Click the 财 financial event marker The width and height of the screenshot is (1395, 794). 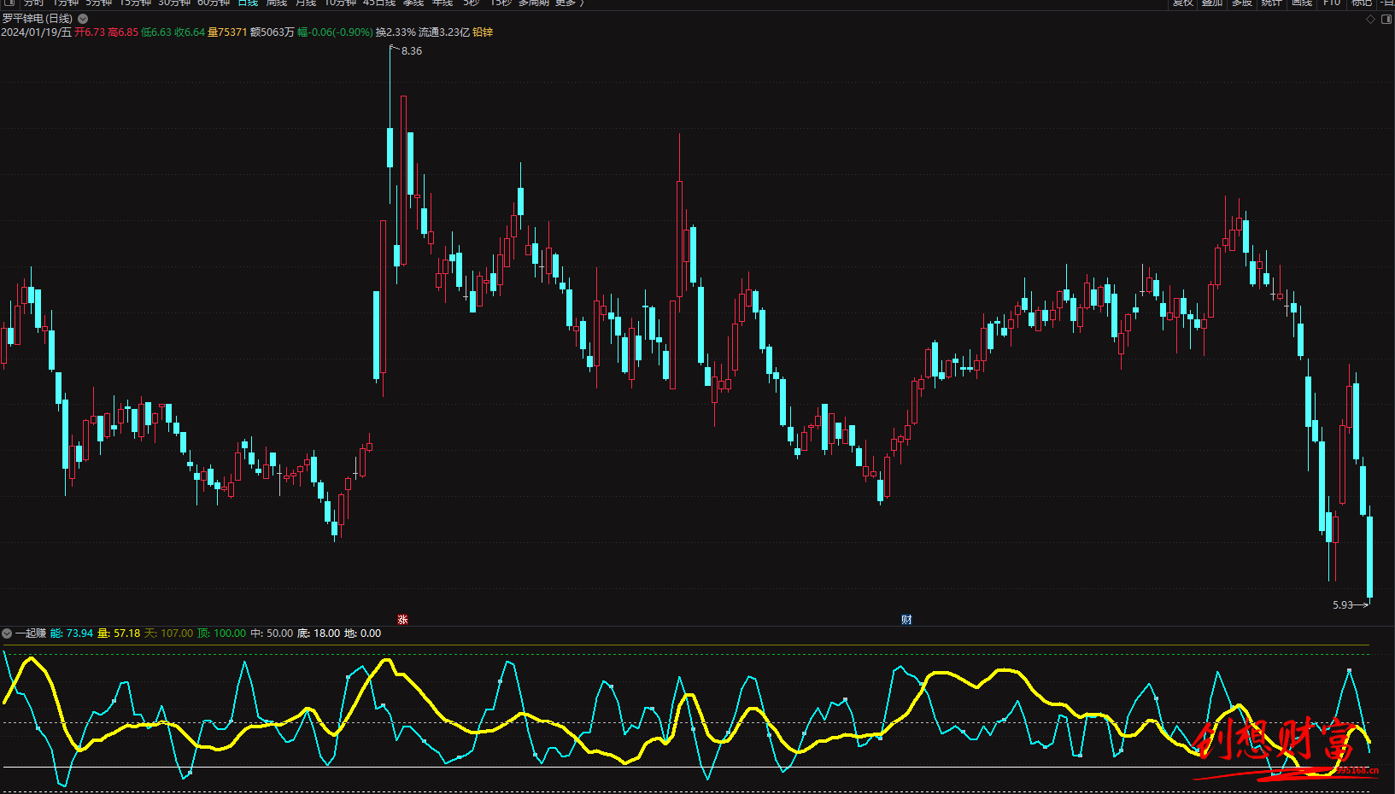[906, 619]
